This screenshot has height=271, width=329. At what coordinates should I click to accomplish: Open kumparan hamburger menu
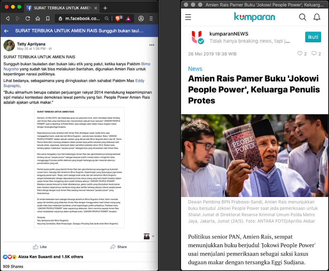coord(188,17)
